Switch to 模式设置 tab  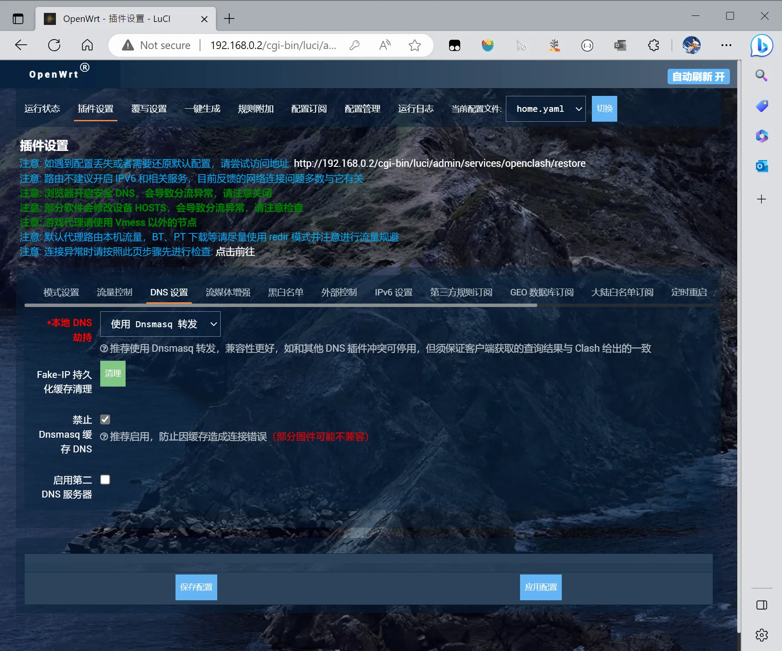tap(61, 292)
